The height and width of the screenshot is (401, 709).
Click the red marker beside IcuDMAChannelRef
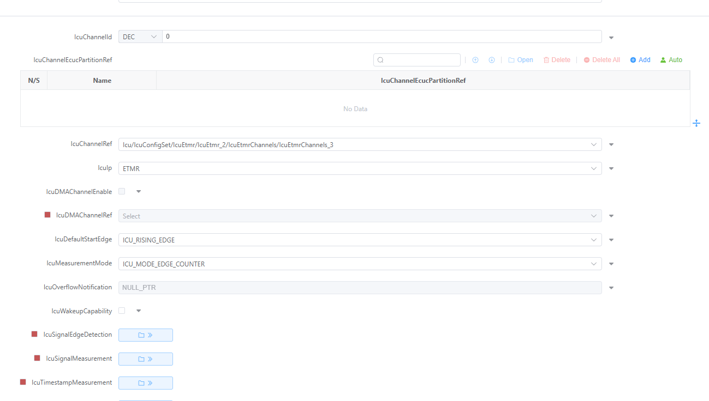(x=47, y=215)
